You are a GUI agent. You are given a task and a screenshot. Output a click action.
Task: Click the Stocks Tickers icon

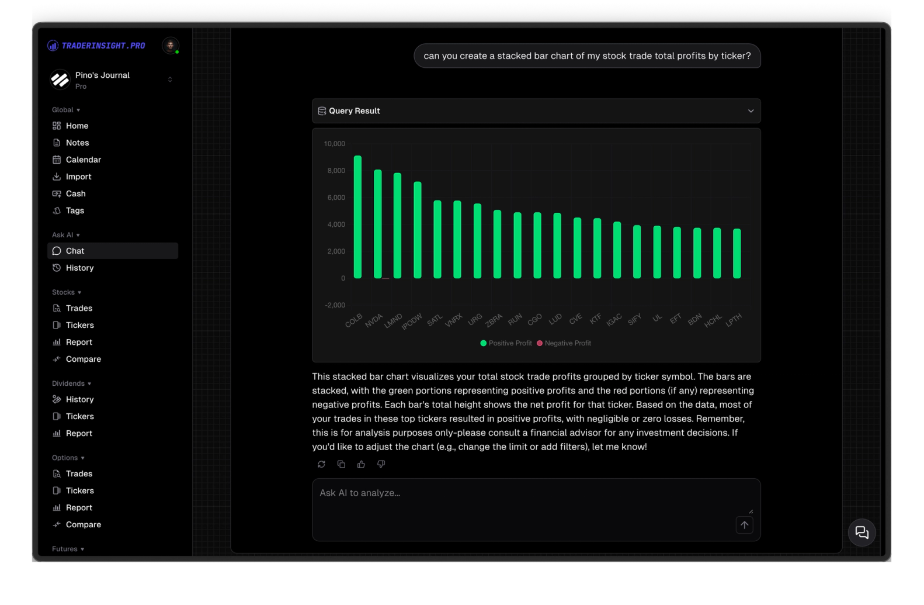[57, 325]
